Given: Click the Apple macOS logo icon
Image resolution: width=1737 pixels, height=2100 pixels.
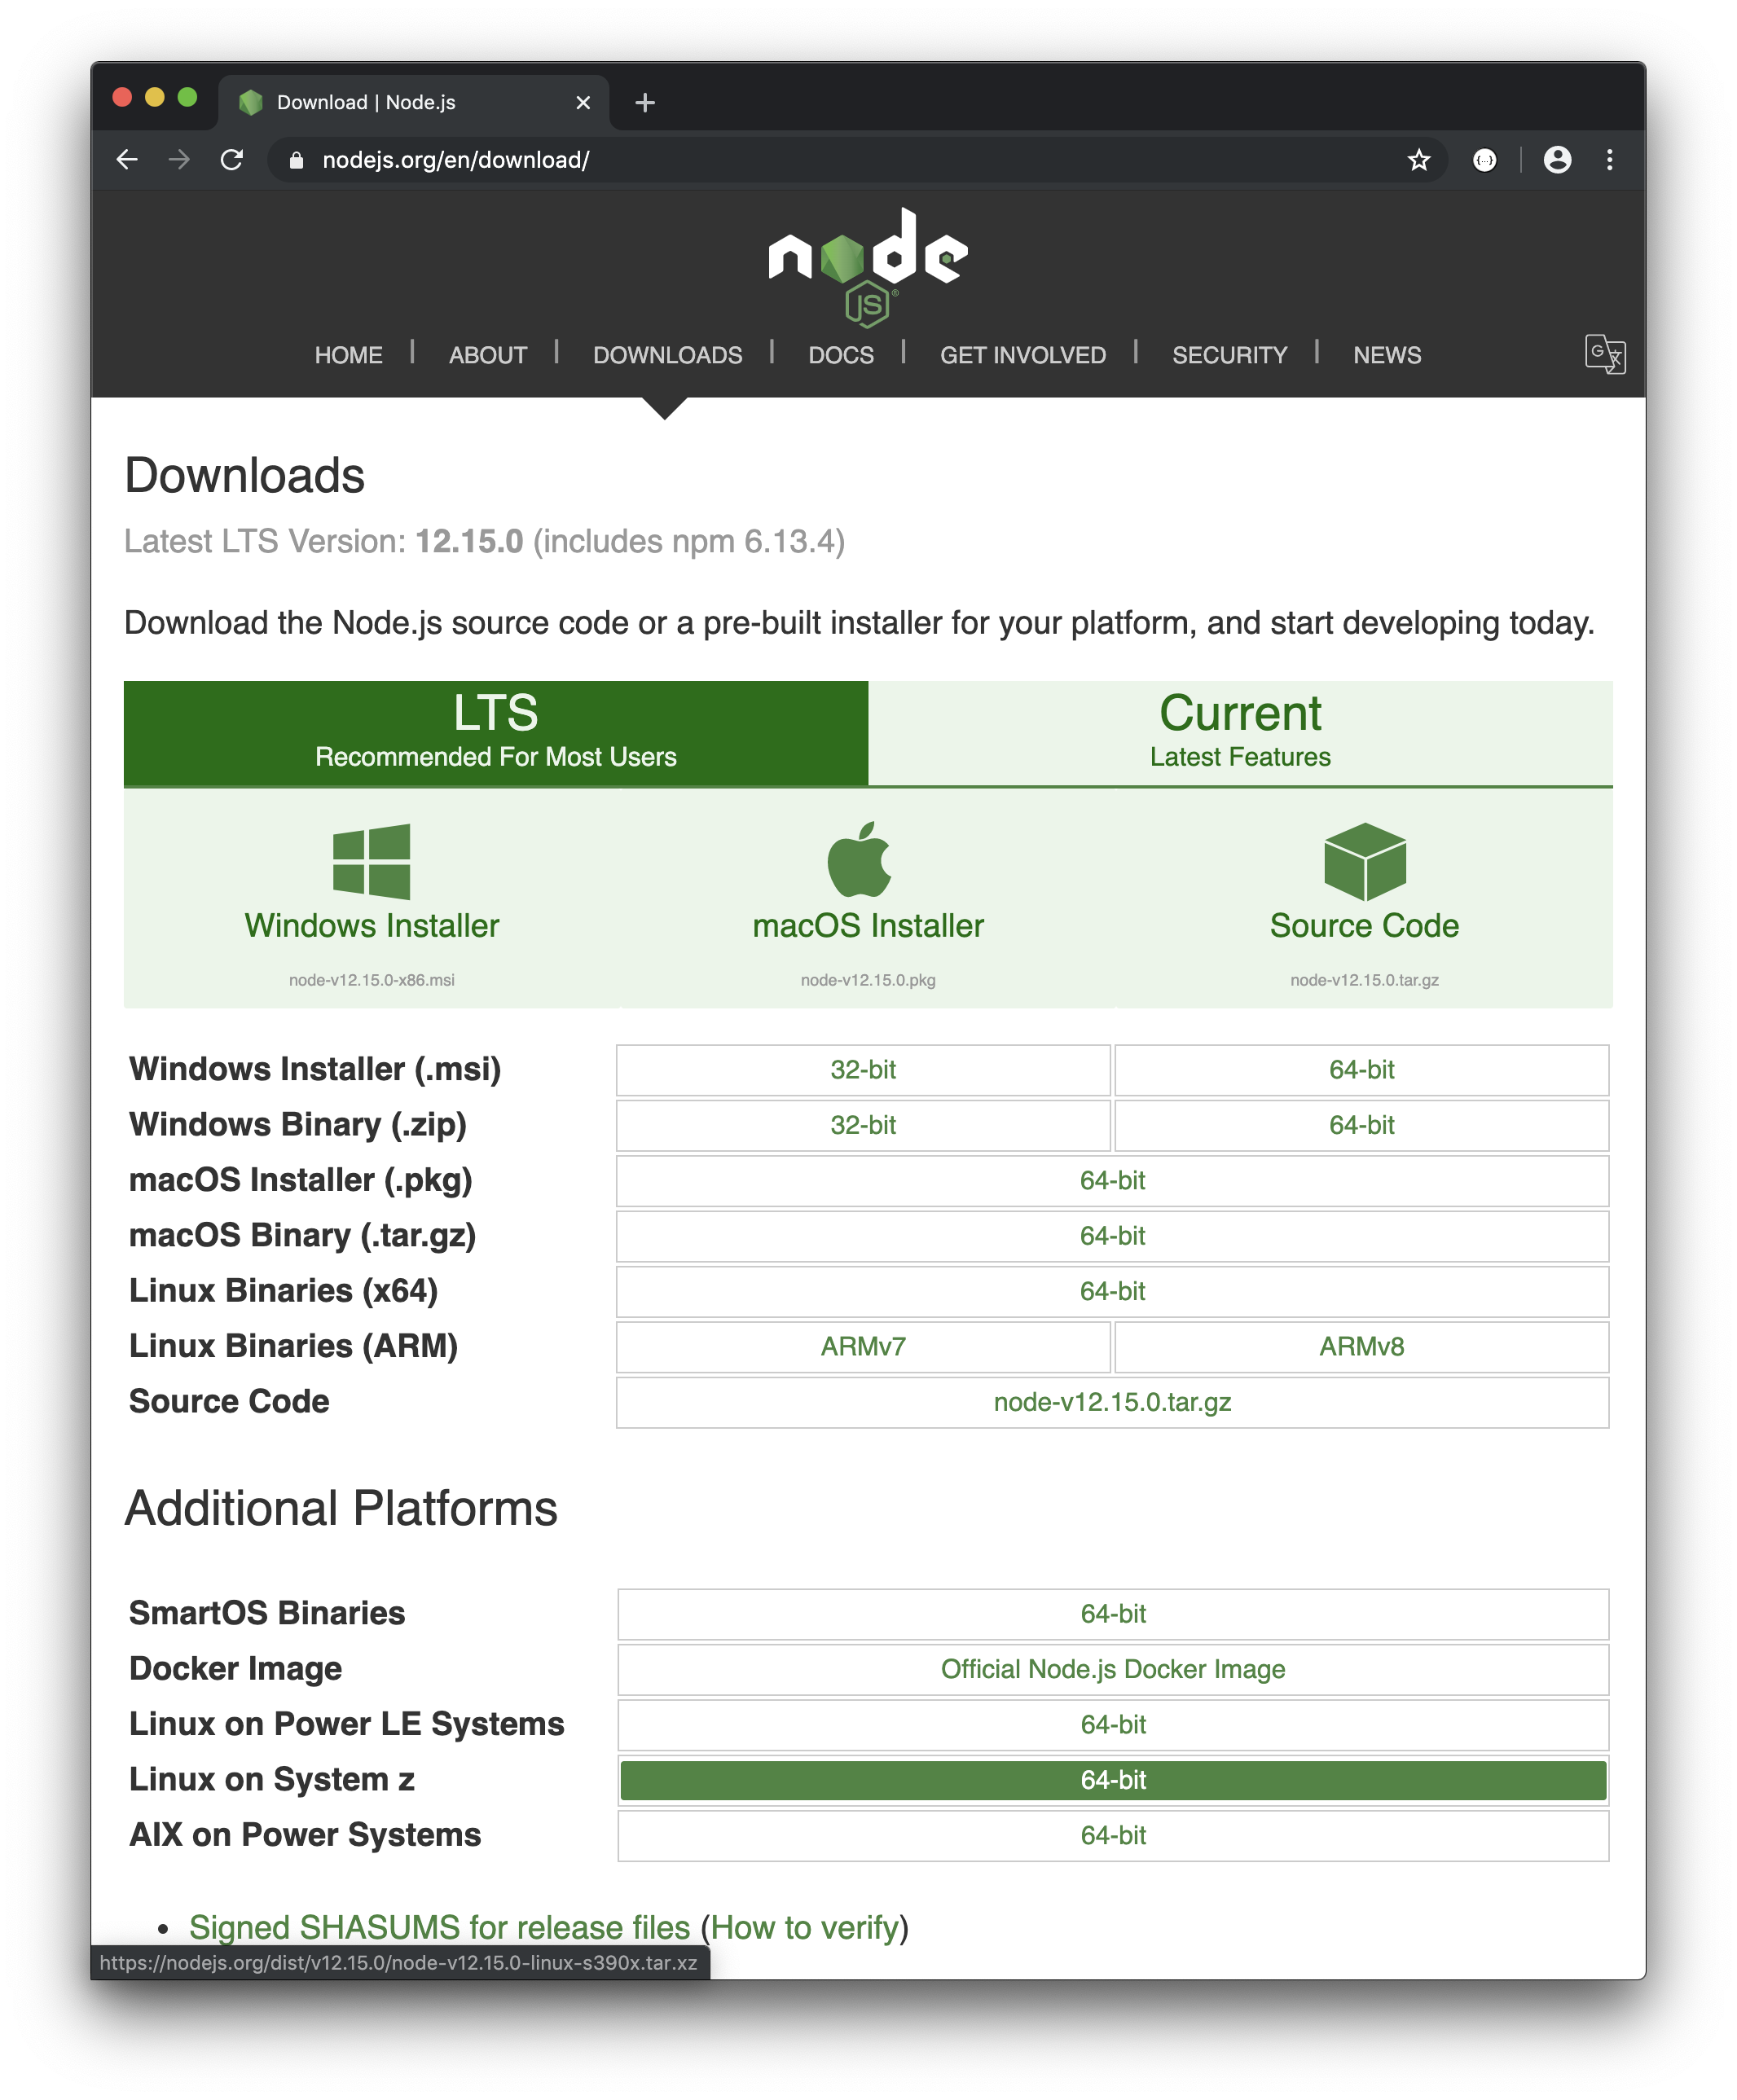Looking at the screenshot, I should click(859, 859).
